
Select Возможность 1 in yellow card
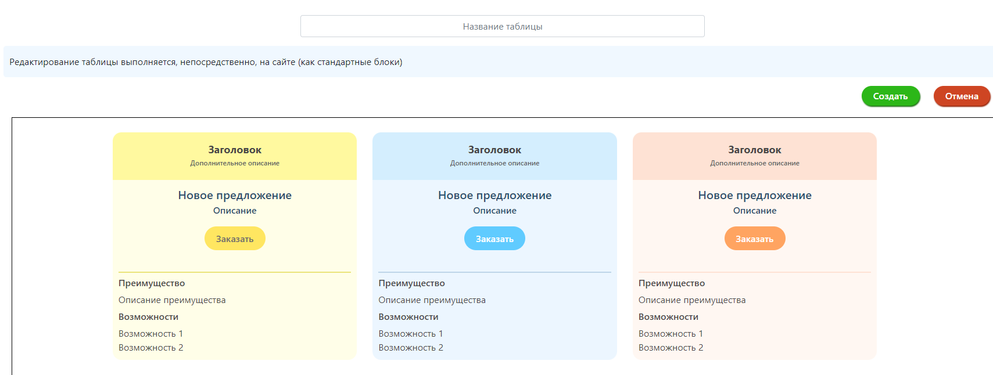(150, 334)
